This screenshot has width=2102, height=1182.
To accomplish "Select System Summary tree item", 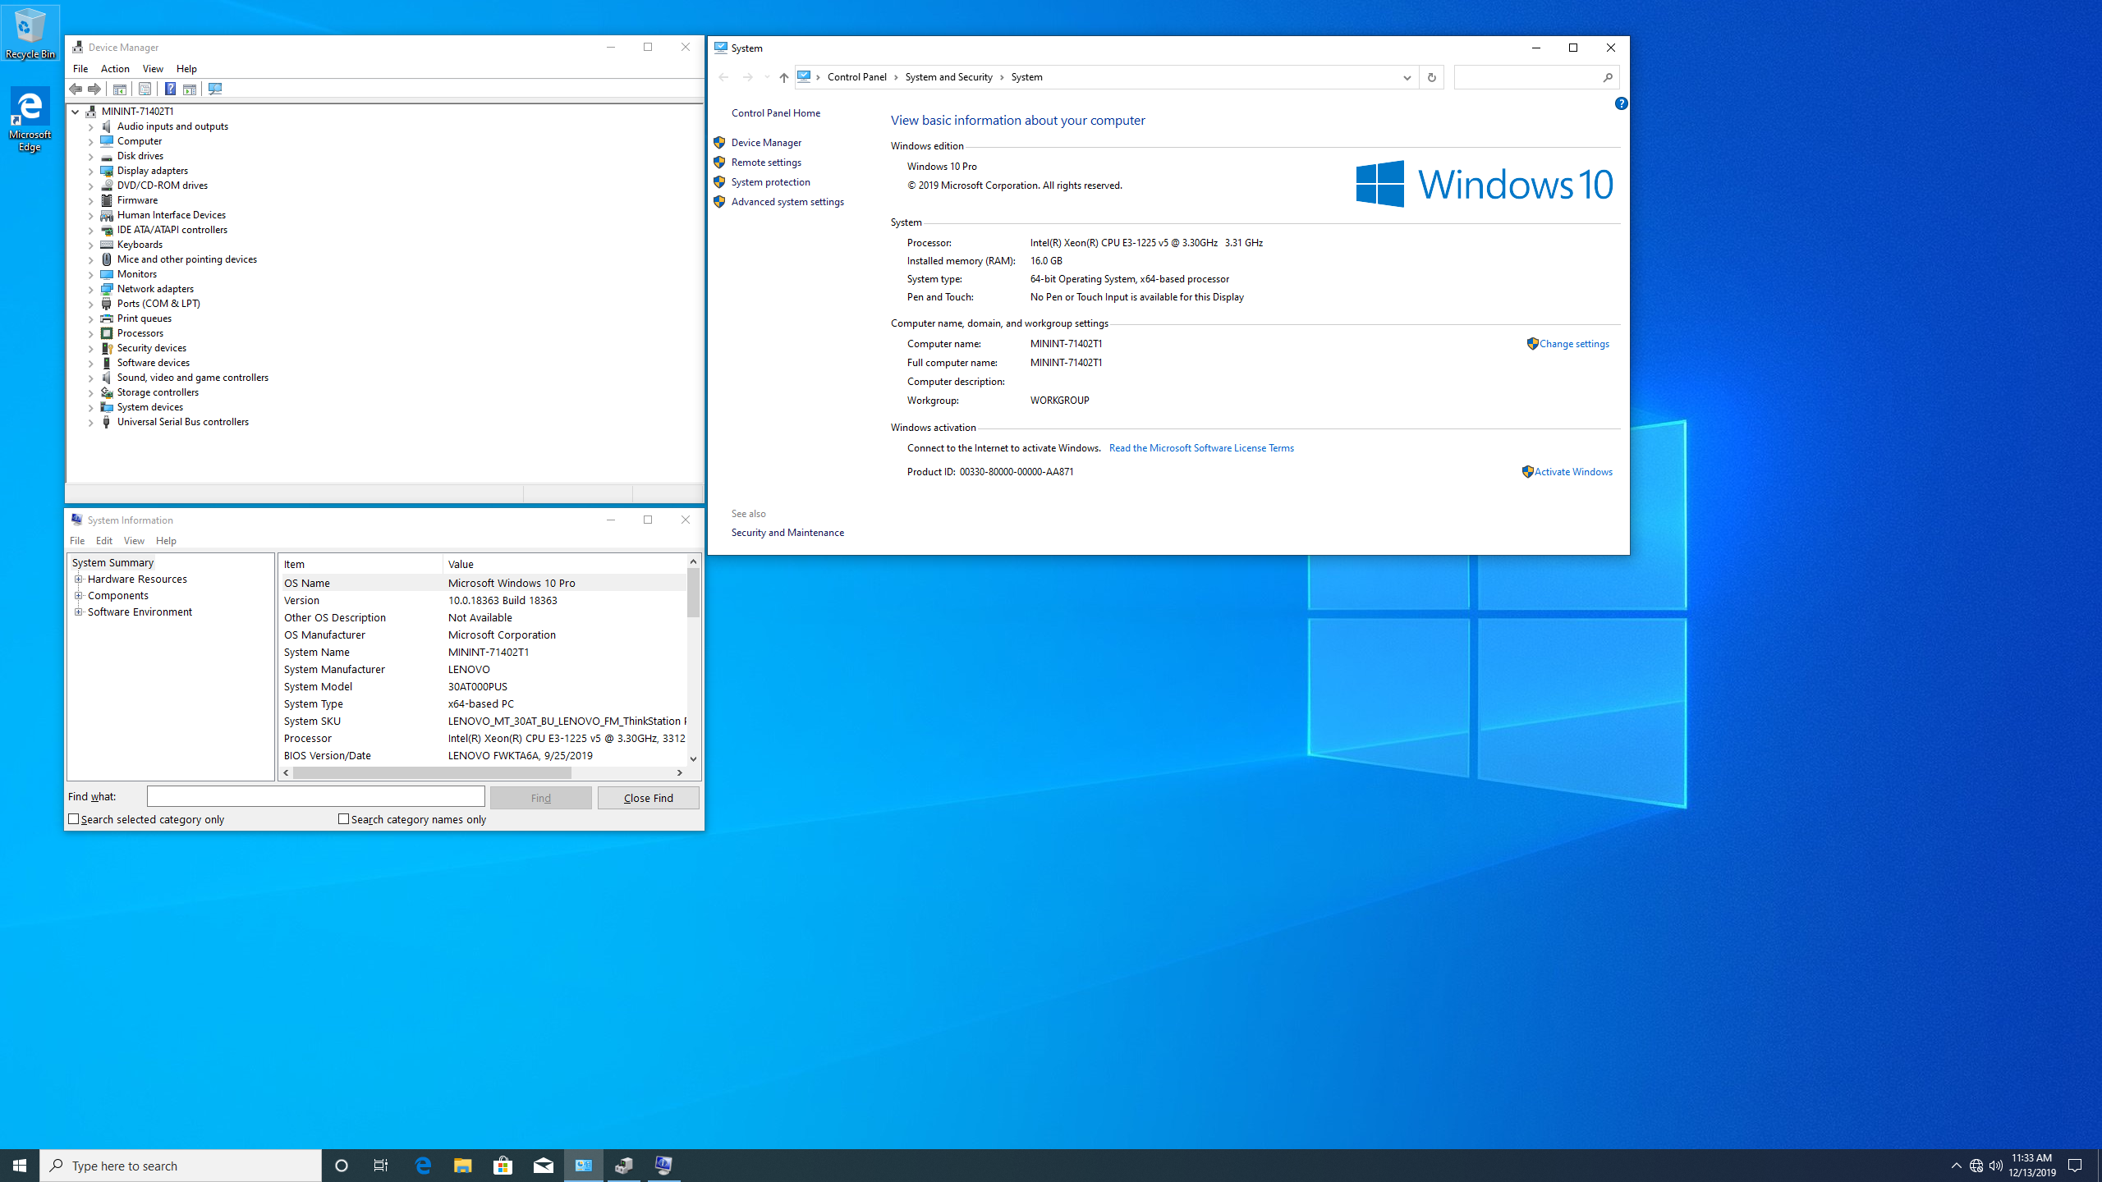I will point(112,562).
